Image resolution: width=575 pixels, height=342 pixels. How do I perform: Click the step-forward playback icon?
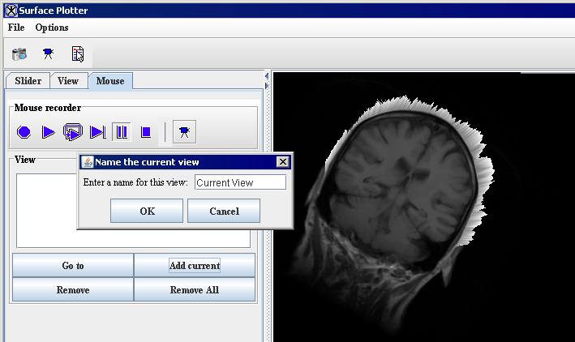pos(97,131)
